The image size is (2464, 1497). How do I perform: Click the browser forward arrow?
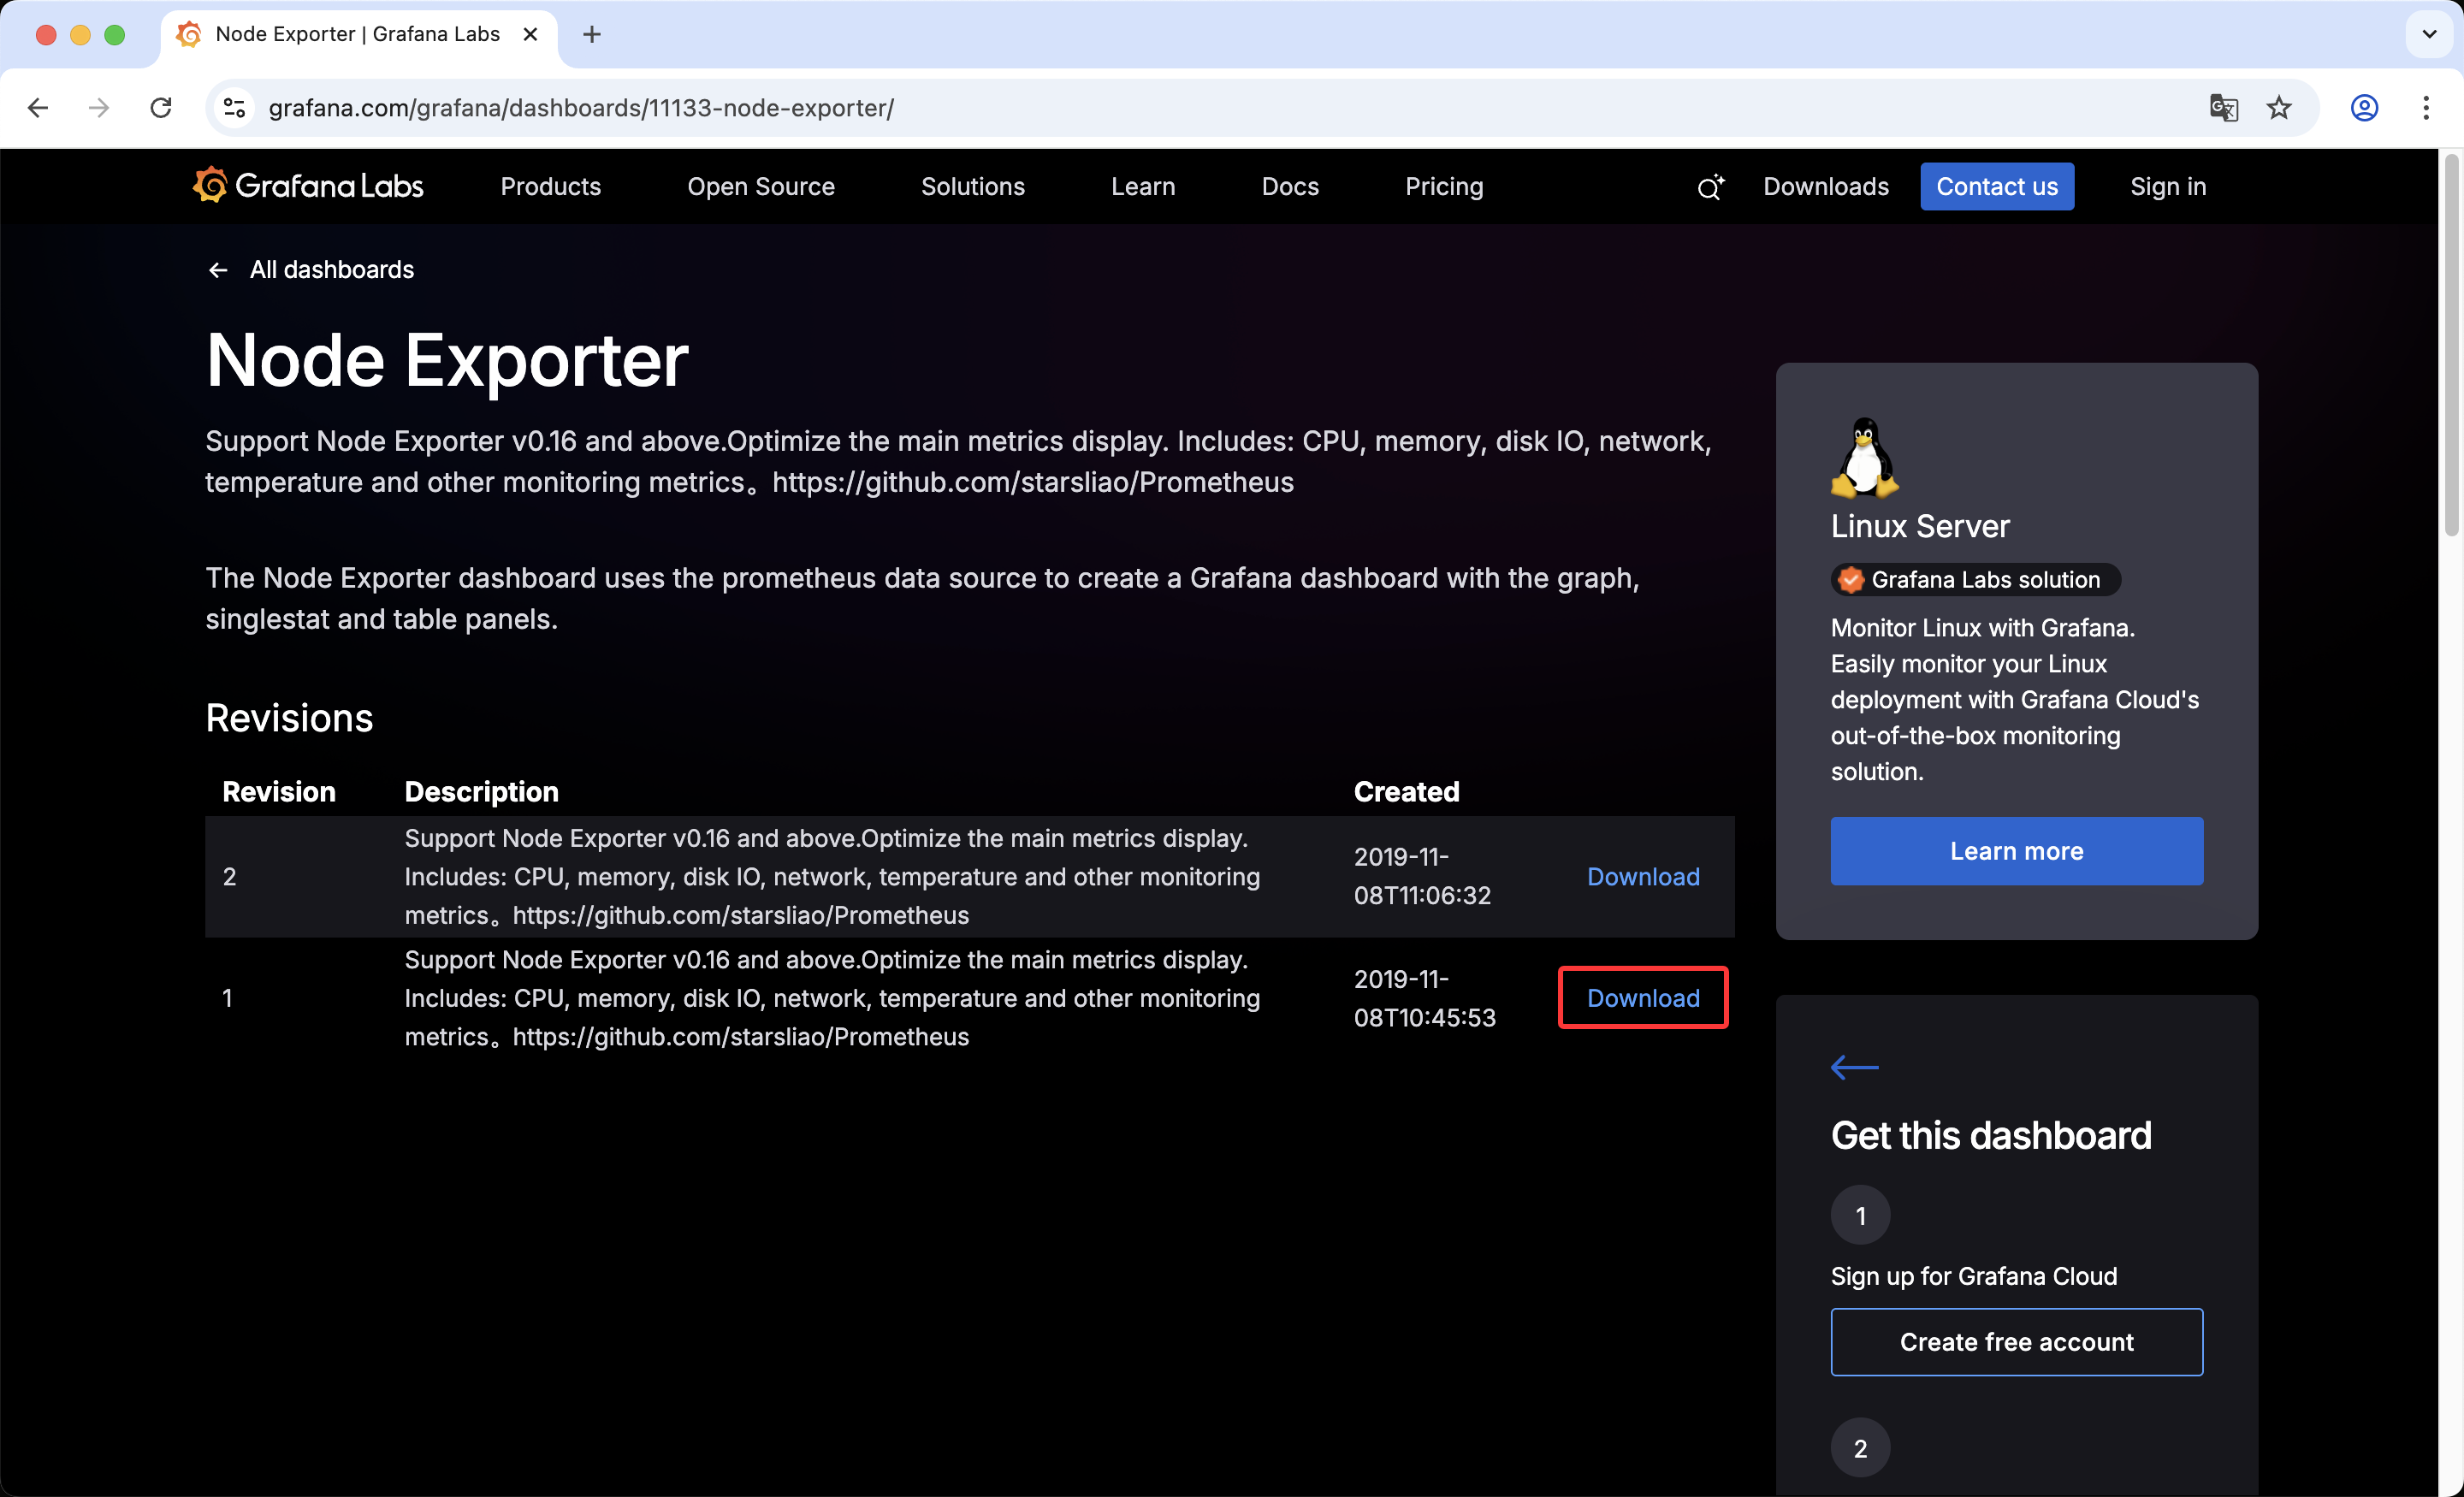[x=99, y=108]
